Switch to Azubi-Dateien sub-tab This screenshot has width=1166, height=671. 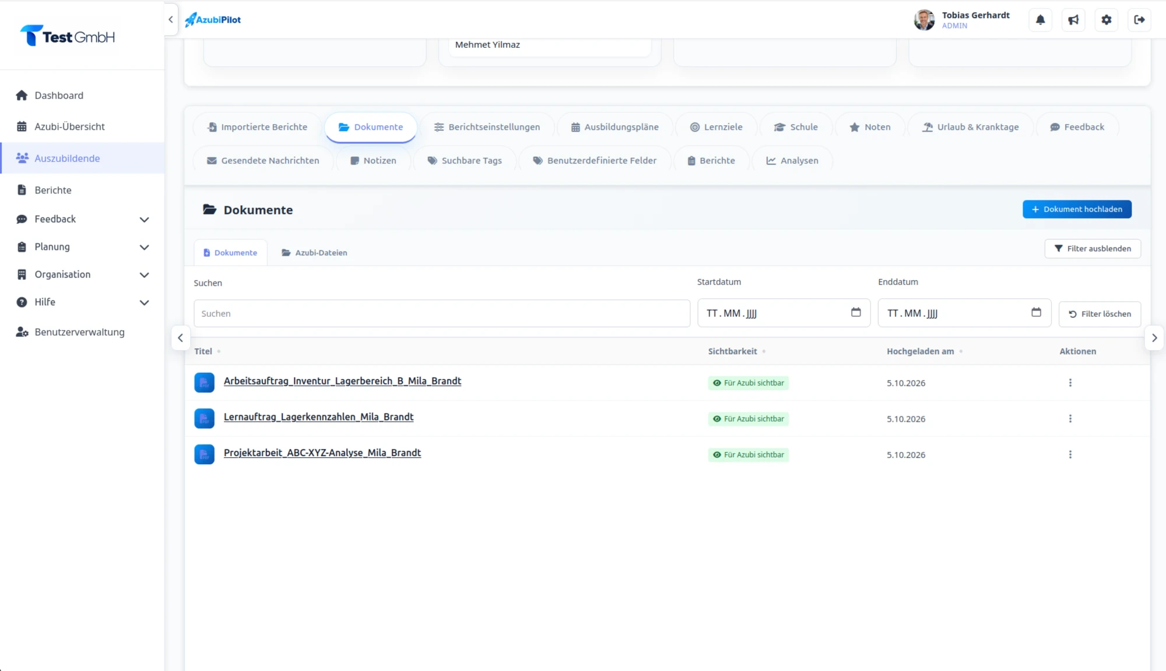[x=314, y=253]
